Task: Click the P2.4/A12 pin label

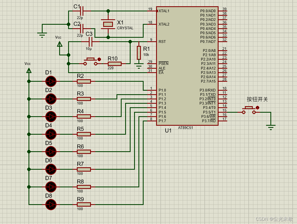Action: coord(208,68)
